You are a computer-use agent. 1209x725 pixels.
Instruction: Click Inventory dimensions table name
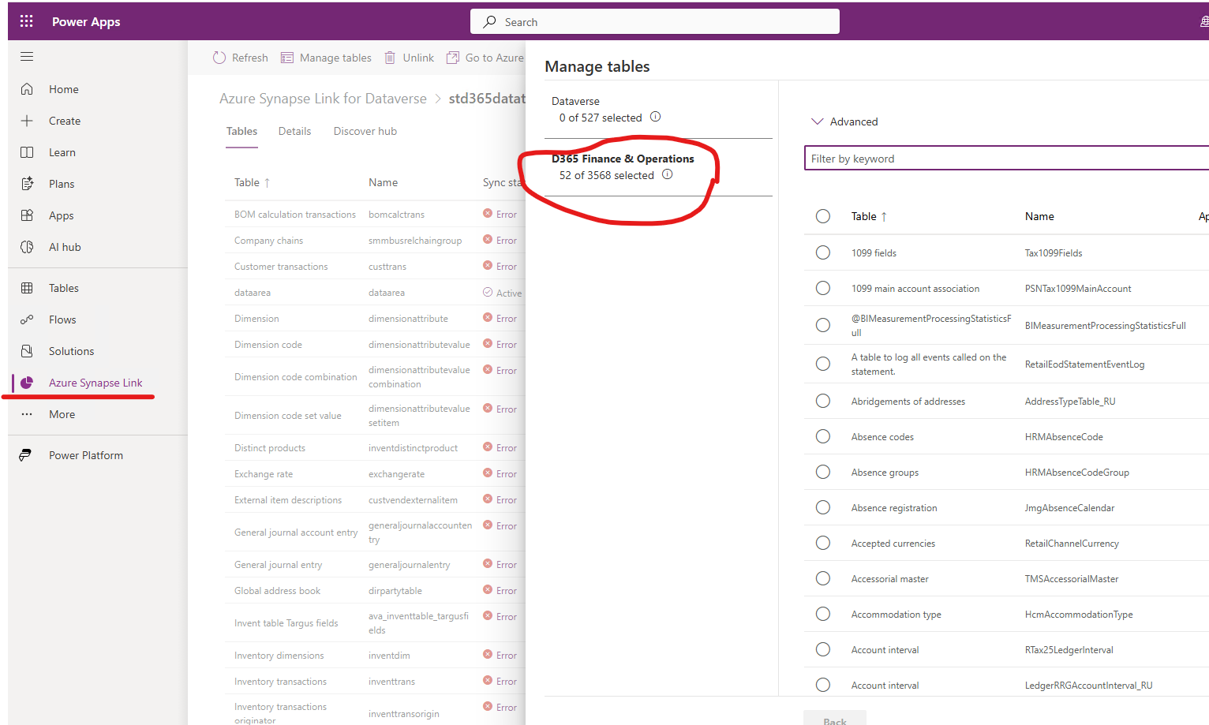tap(279, 655)
